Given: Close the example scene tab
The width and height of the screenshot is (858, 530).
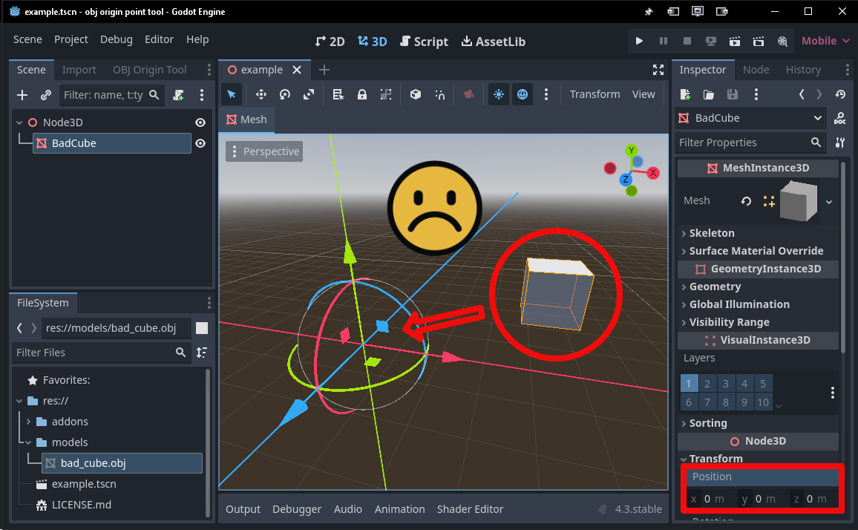Looking at the screenshot, I should [297, 70].
